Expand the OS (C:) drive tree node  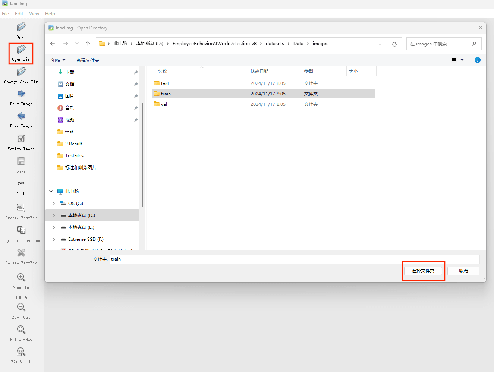click(54, 204)
